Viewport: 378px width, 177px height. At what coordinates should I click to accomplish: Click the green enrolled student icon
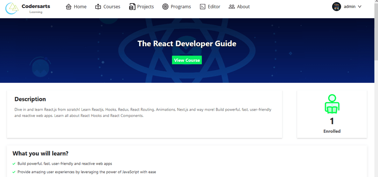(332, 104)
